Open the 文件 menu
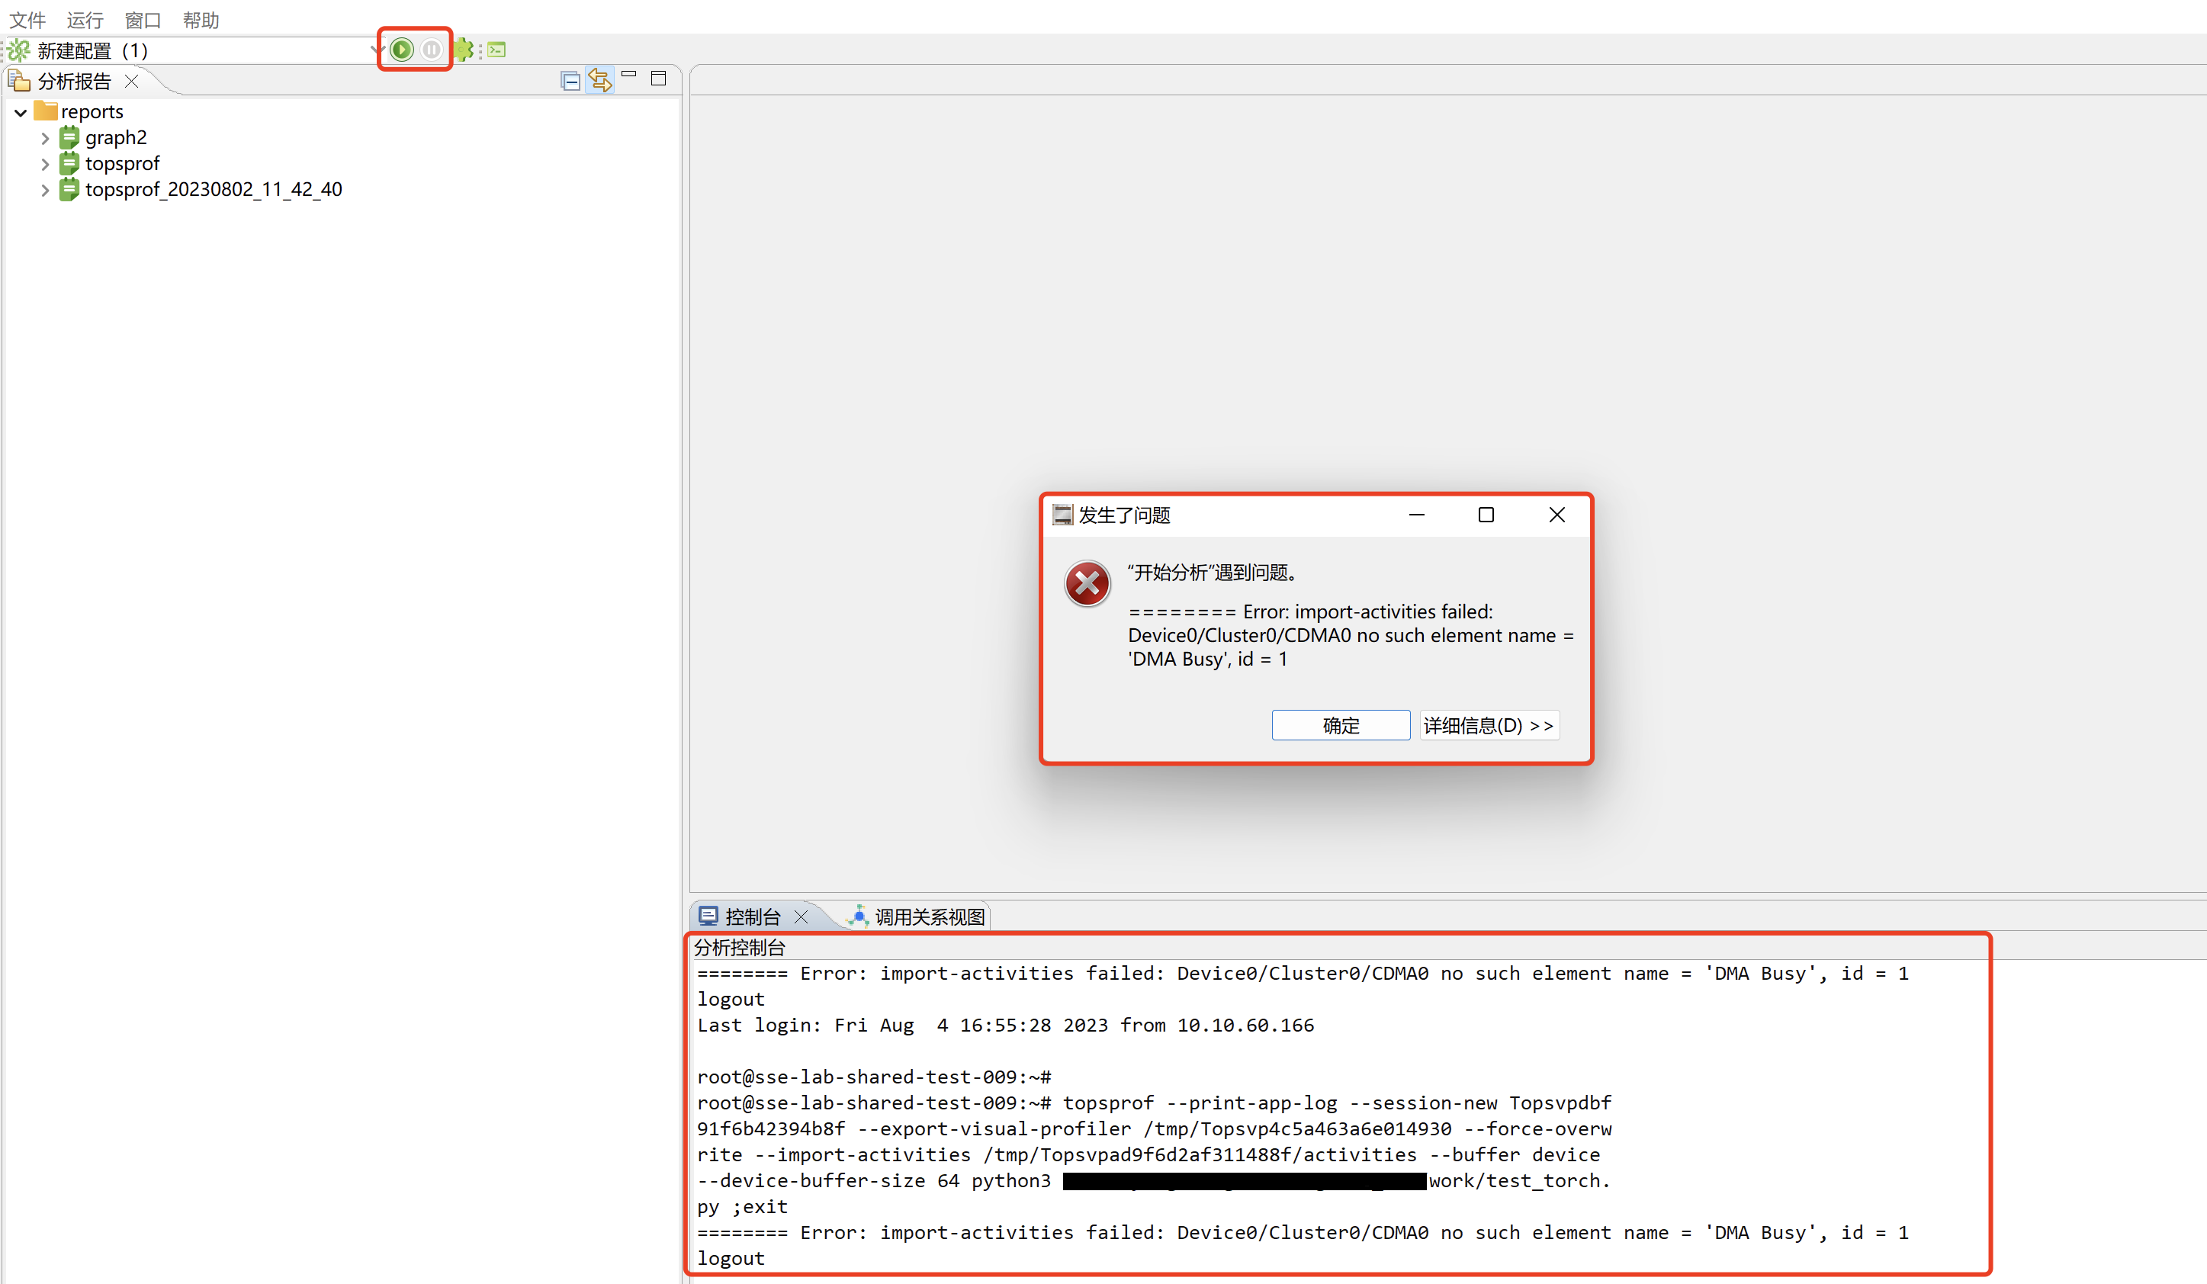Viewport: 2207px width, 1284px height. [x=27, y=19]
